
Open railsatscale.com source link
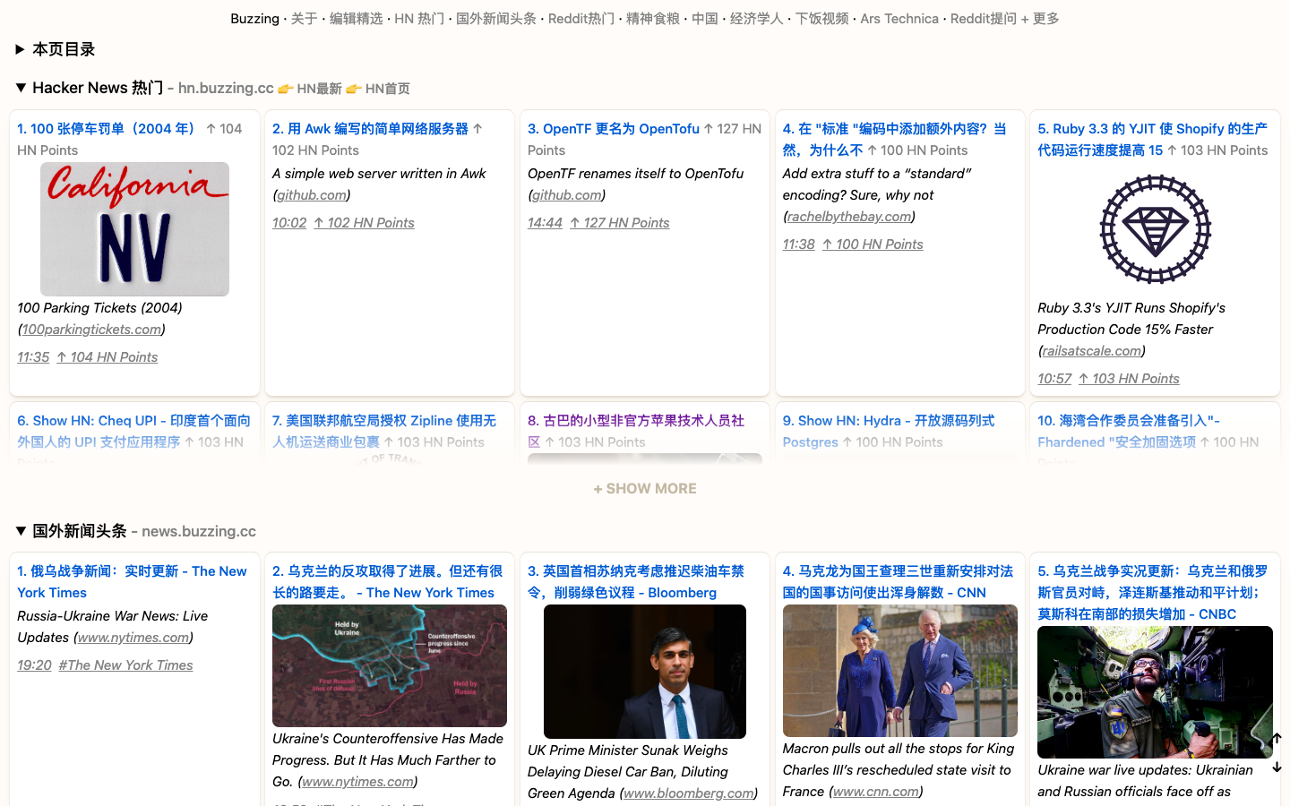1092,350
